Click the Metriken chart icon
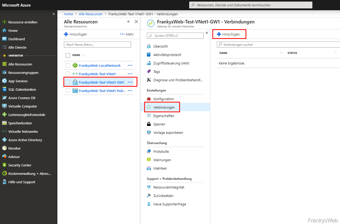 (149, 168)
